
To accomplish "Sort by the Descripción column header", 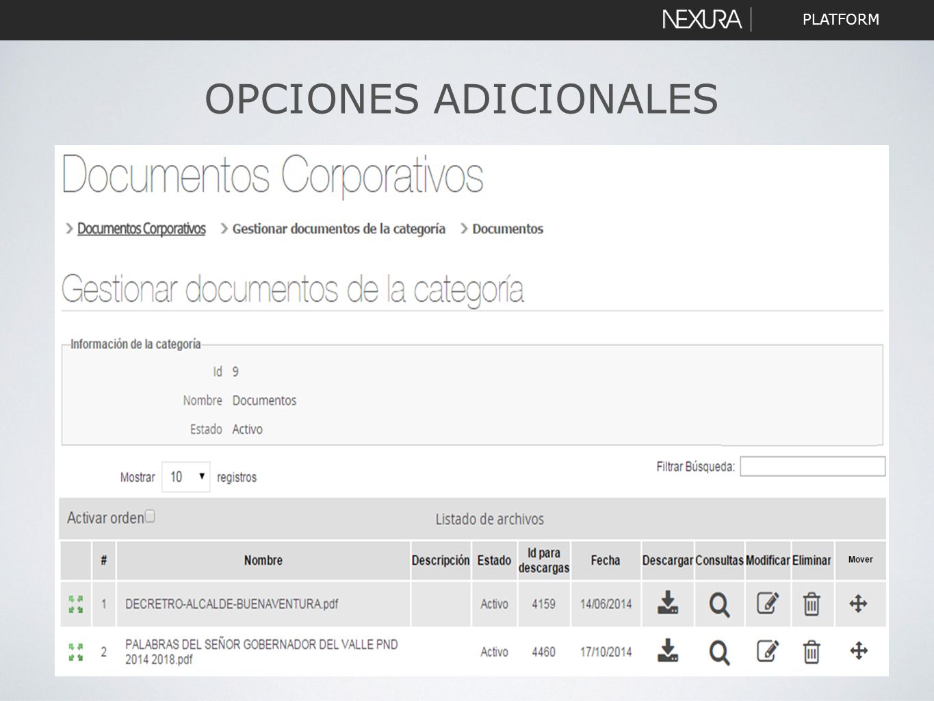I will [441, 560].
